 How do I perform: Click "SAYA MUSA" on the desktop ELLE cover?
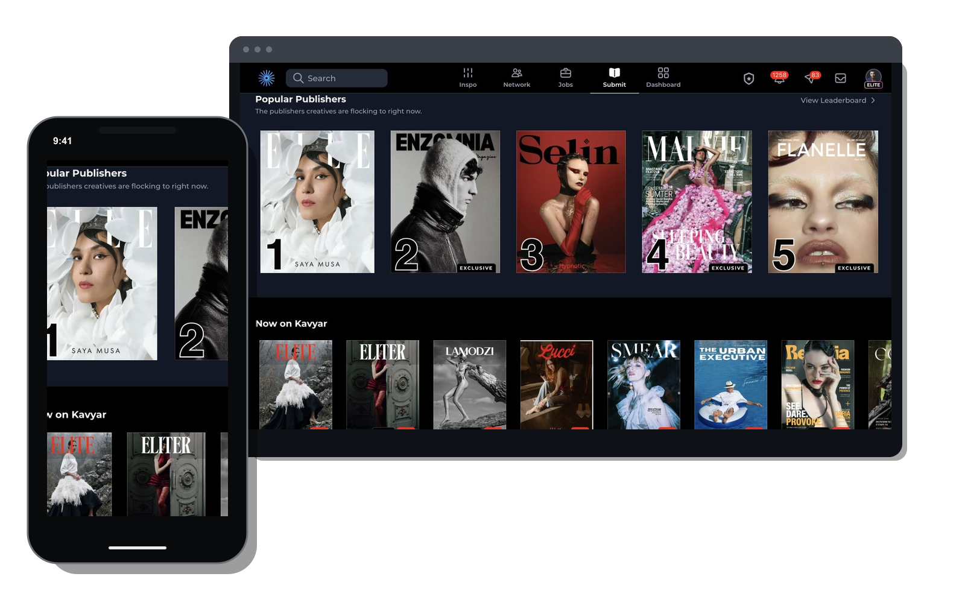(x=317, y=264)
